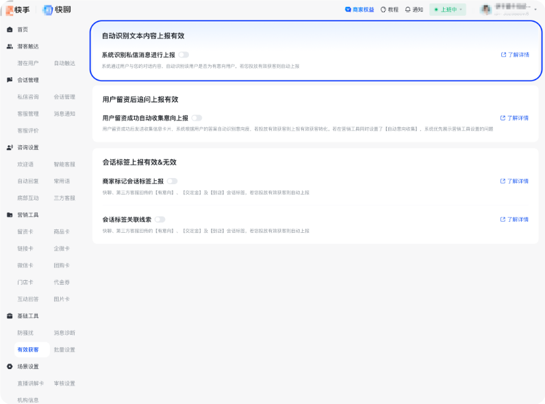This screenshot has width=545, height=404.
Task: Select the active 有效获客 item
Action: 32,350
